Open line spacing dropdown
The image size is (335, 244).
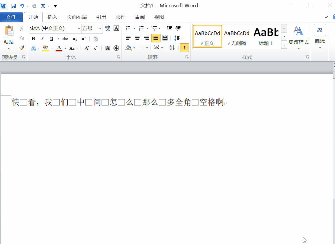click(x=182, y=38)
